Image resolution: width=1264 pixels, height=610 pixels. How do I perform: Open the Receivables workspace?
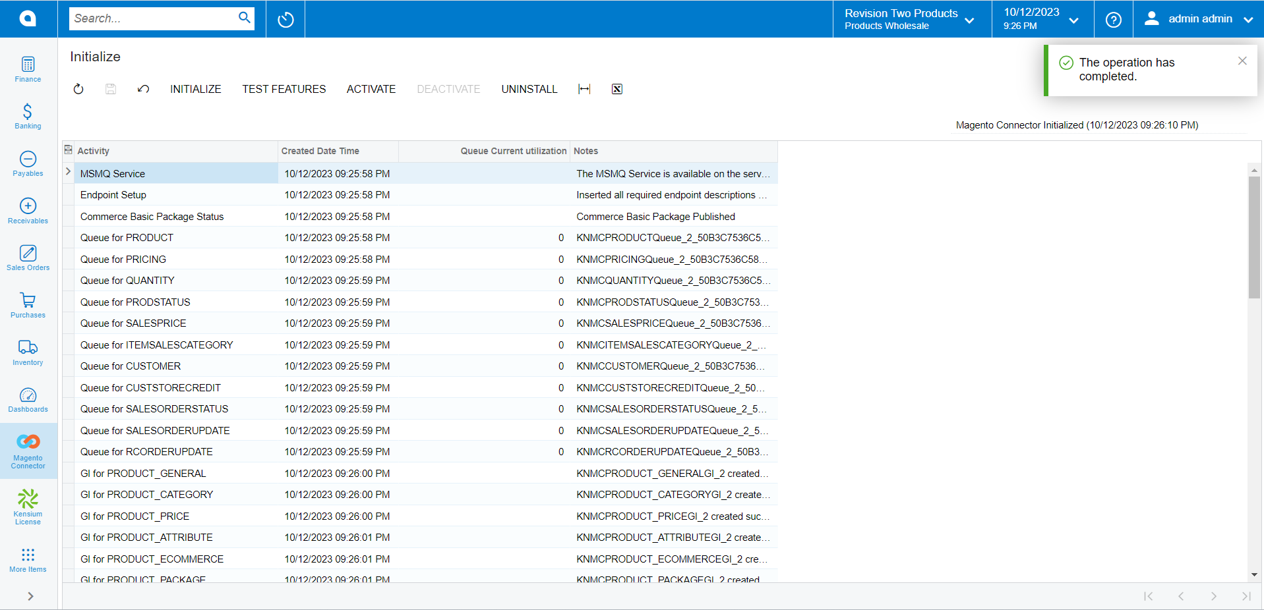27,210
